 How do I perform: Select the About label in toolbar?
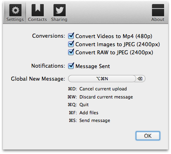(158, 19)
